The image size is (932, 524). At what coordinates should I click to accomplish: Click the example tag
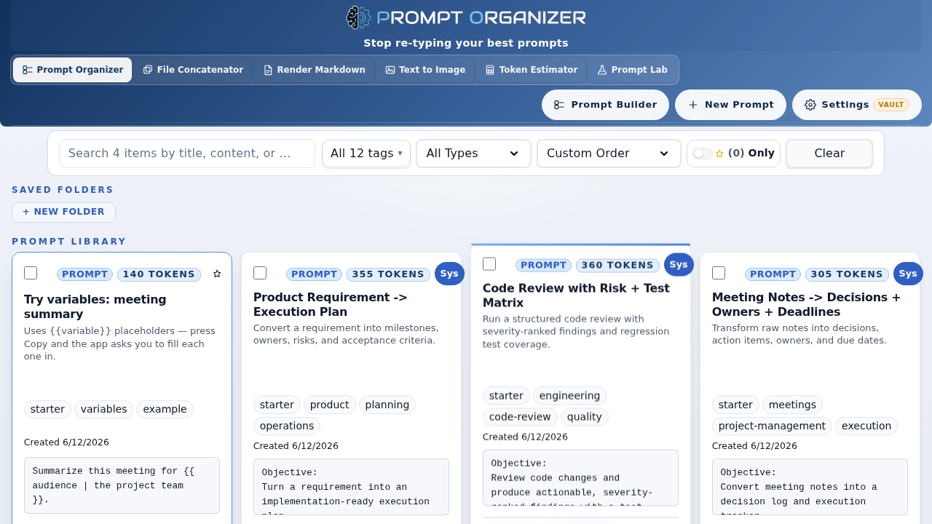[165, 409]
